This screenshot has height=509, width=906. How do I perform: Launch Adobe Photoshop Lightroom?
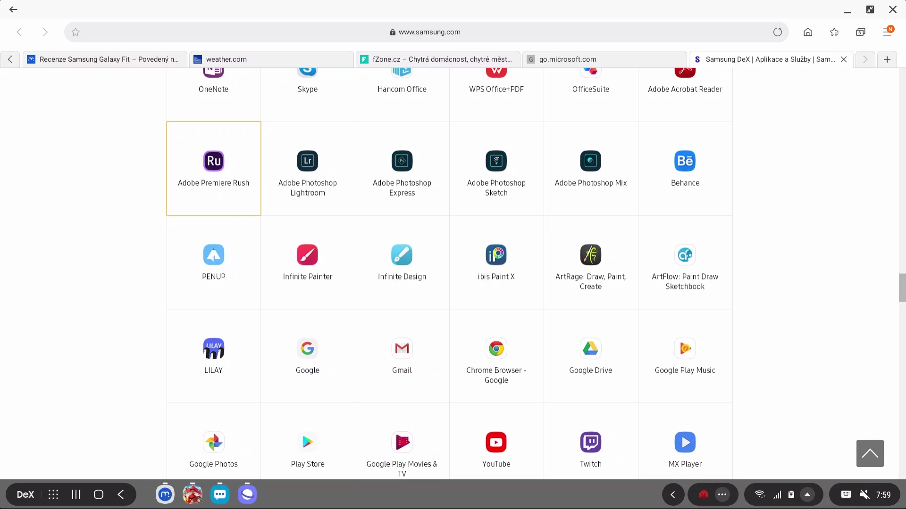tap(307, 168)
